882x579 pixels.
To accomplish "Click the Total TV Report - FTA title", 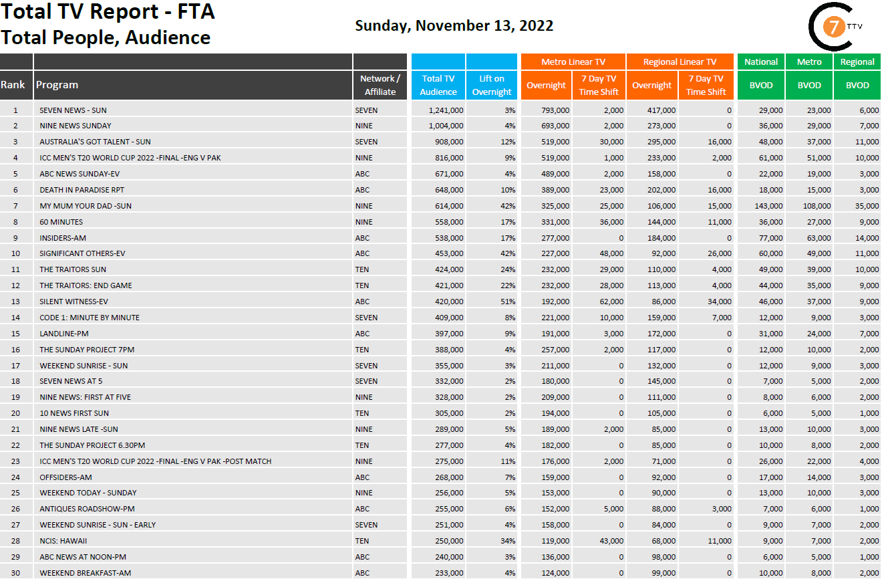I will pos(108,12).
